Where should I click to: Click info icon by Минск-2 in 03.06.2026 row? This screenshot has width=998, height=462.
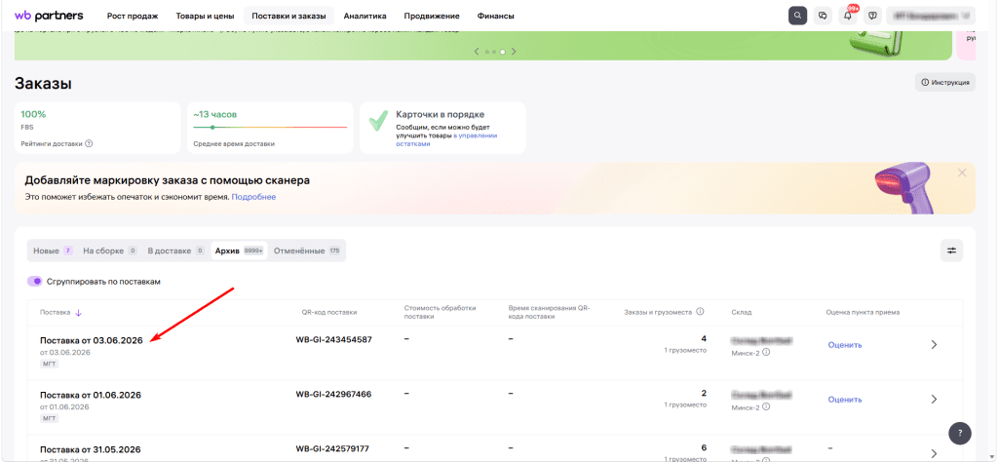(766, 351)
